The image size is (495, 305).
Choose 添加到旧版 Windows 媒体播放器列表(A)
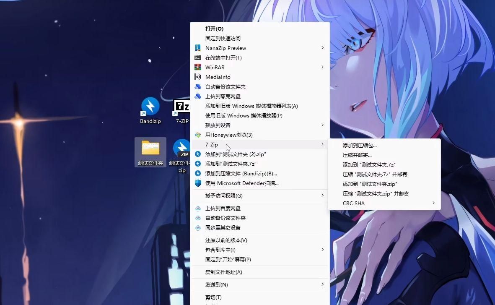coord(260,106)
